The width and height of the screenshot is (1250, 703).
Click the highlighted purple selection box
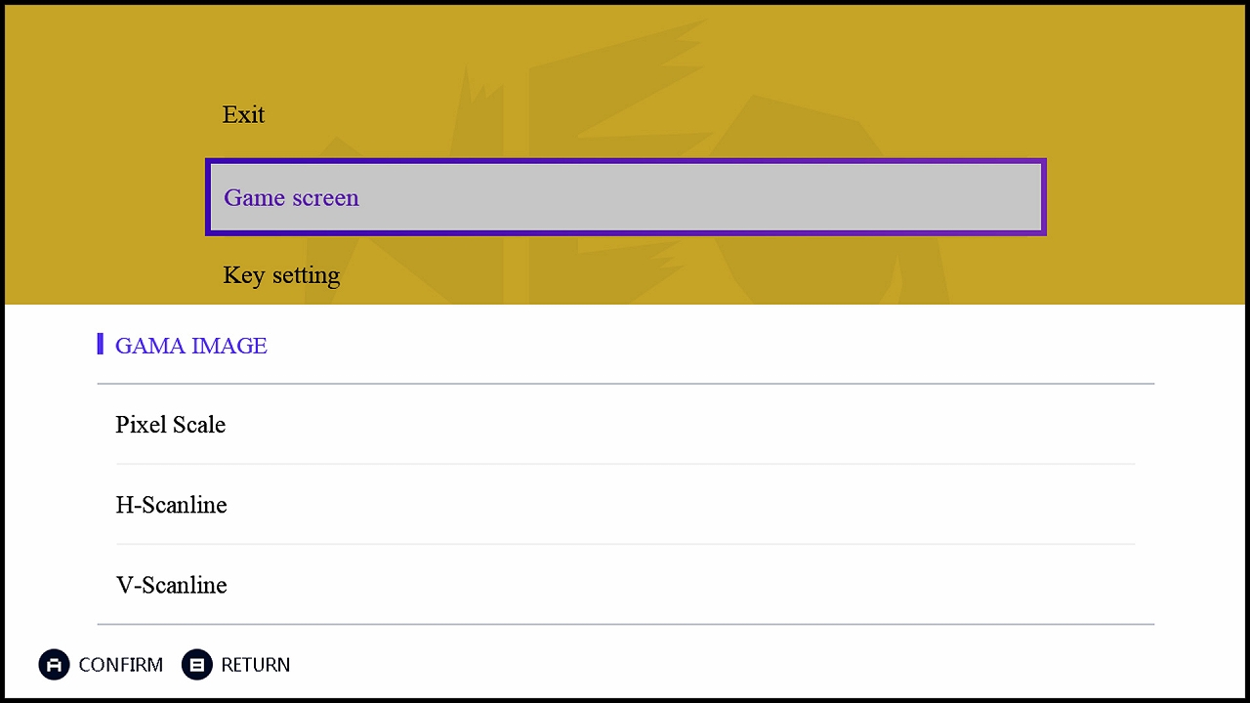point(625,197)
